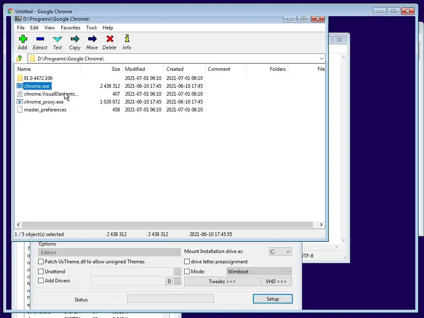Click the VHD >>> button
This screenshot has height=318, width=424.
[x=276, y=281]
